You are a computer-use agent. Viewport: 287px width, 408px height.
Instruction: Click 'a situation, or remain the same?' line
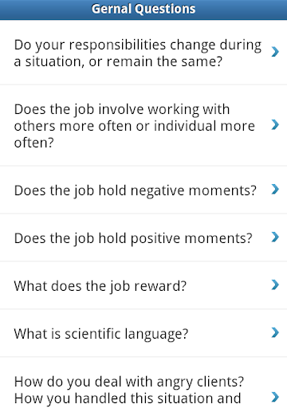pyautogui.click(x=118, y=62)
